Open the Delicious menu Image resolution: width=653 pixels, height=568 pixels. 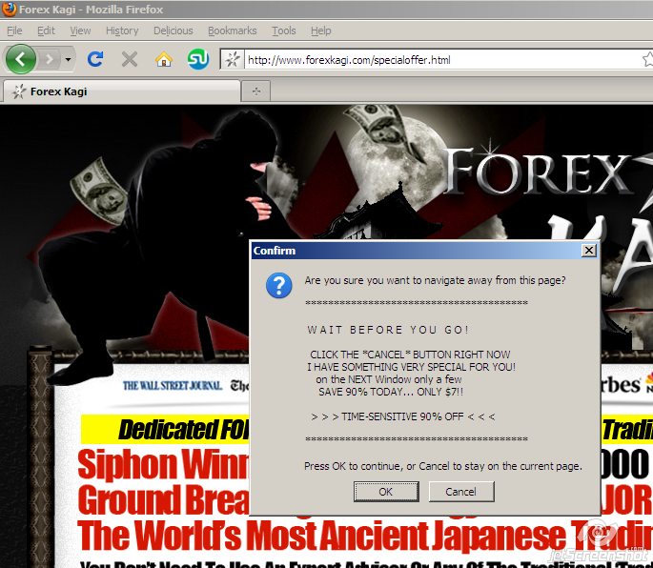point(173,30)
